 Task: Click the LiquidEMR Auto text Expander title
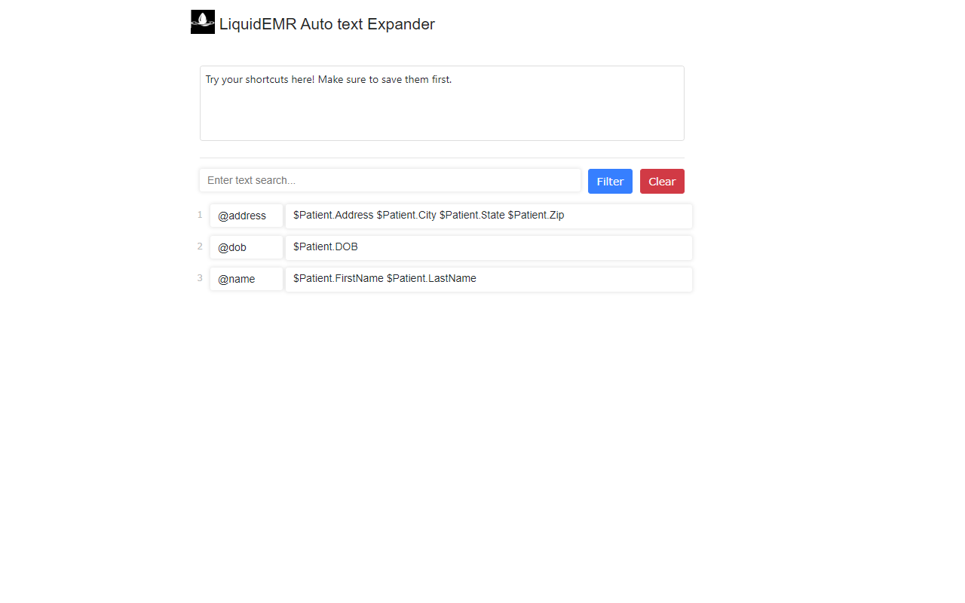[327, 24]
